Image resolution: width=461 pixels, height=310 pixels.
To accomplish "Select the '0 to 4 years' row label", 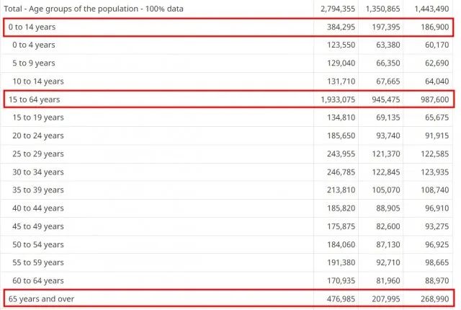I will pos(34,45).
